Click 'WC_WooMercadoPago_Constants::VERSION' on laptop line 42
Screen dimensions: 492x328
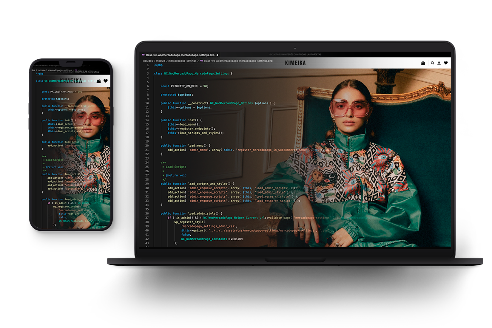[212, 239]
